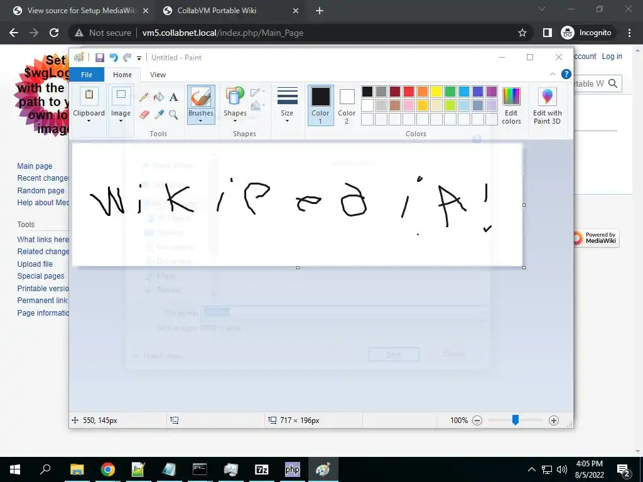Select the Pencil tool in Paint

tap(144, 97)
